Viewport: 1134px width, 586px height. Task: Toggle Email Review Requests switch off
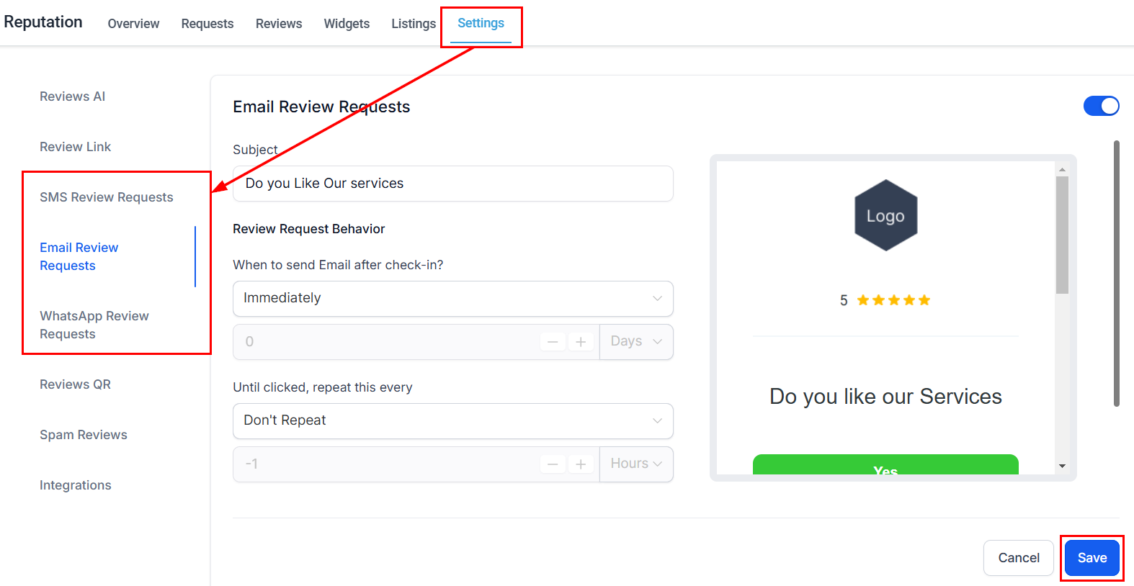1101,106
